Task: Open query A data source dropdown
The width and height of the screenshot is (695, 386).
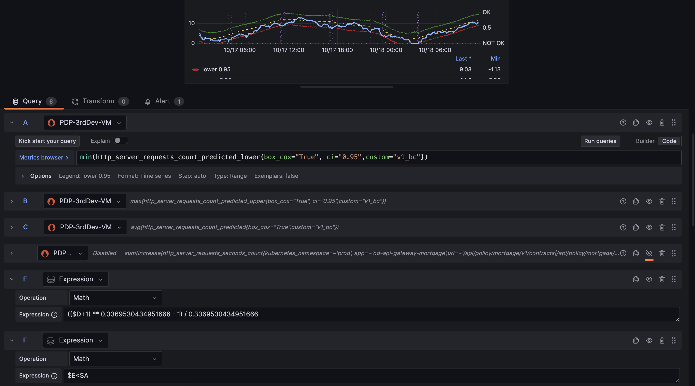Action: [x=85, y=122]
